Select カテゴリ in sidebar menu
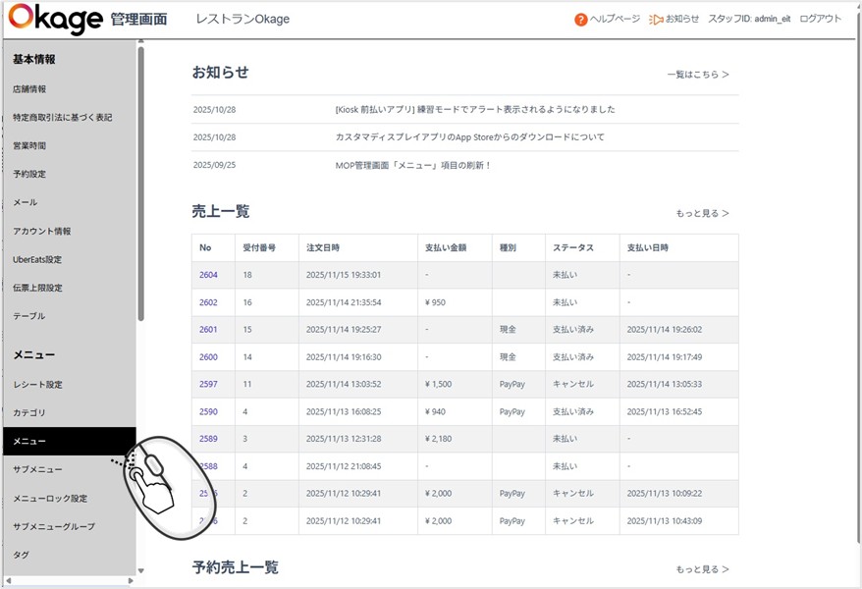Screen dimensions: 862x589 29,413
